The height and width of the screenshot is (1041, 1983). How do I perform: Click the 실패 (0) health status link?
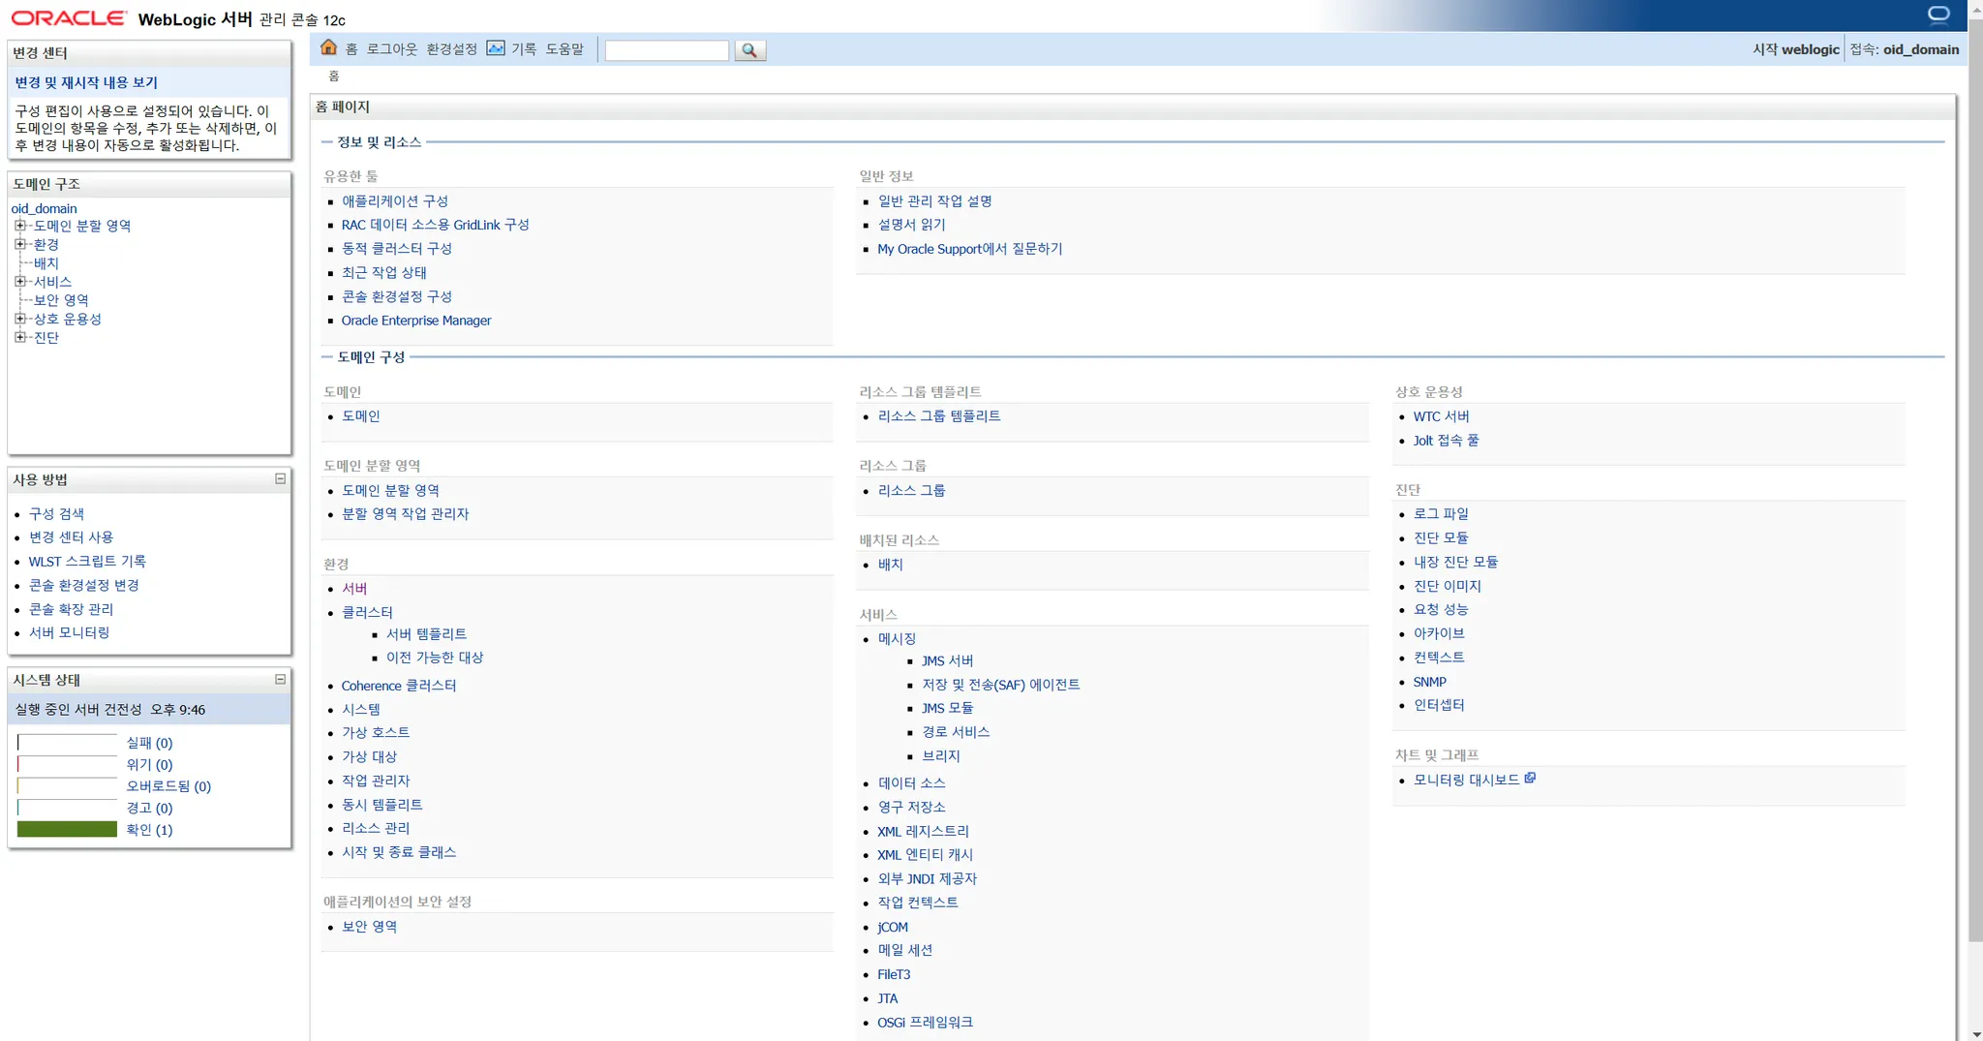149,744
